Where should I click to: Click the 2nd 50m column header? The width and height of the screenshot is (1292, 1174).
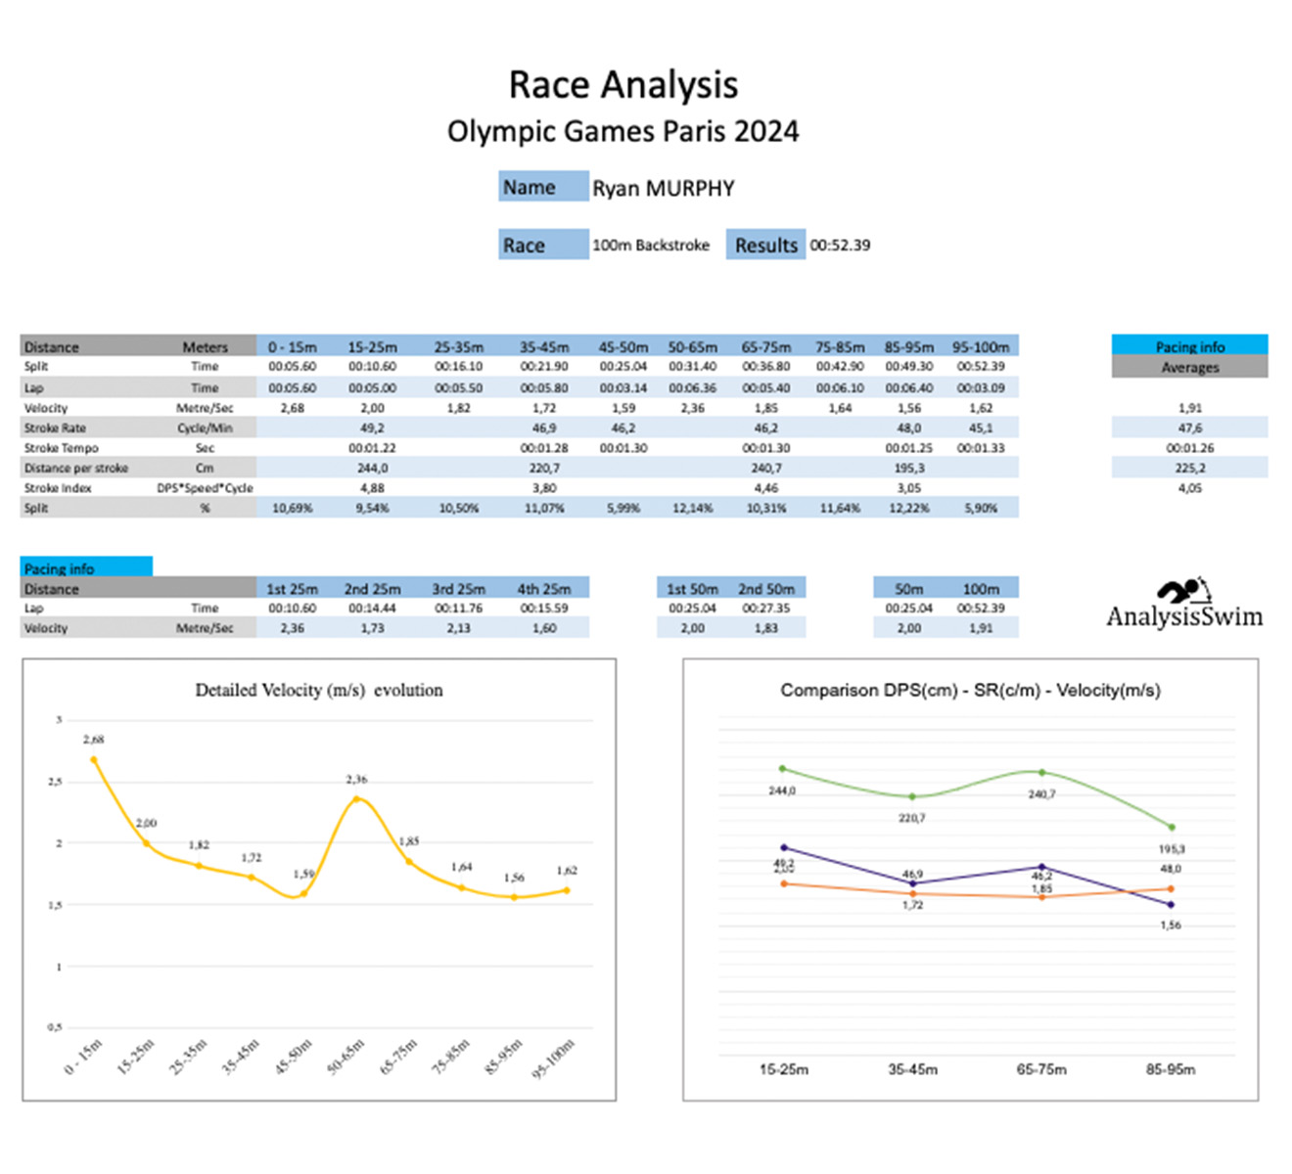pyautogui.click(x=765, y=588)
